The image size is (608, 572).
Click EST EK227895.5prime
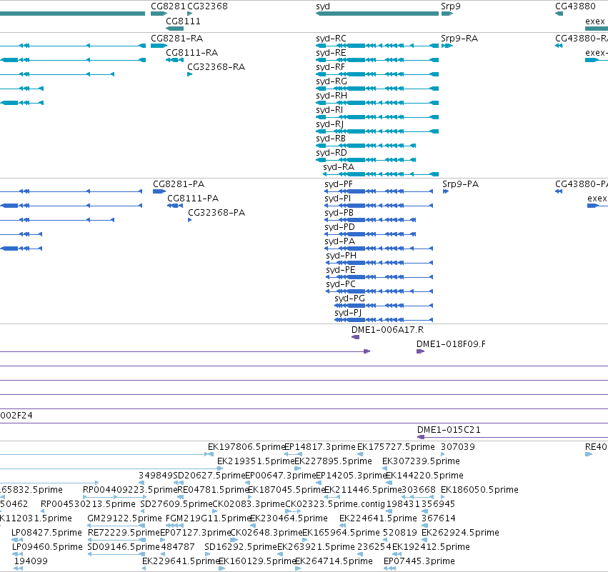coord(333,461)
